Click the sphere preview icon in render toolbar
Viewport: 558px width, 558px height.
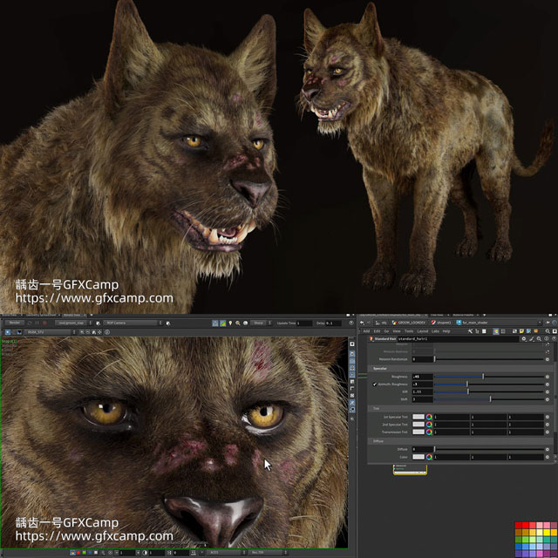(x=245, y=323)
